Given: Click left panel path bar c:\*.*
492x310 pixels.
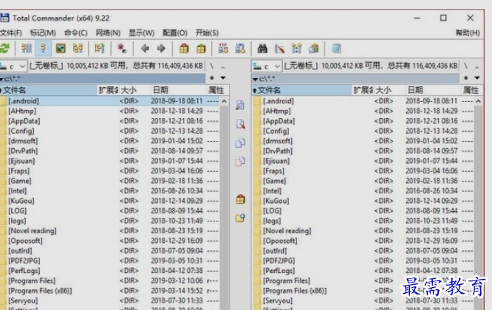Looking at the screenshot, I should click(x=103, y=78).
